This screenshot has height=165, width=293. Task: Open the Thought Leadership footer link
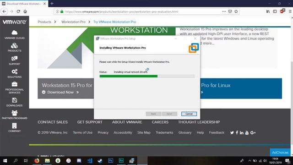(x=199, y=122)
